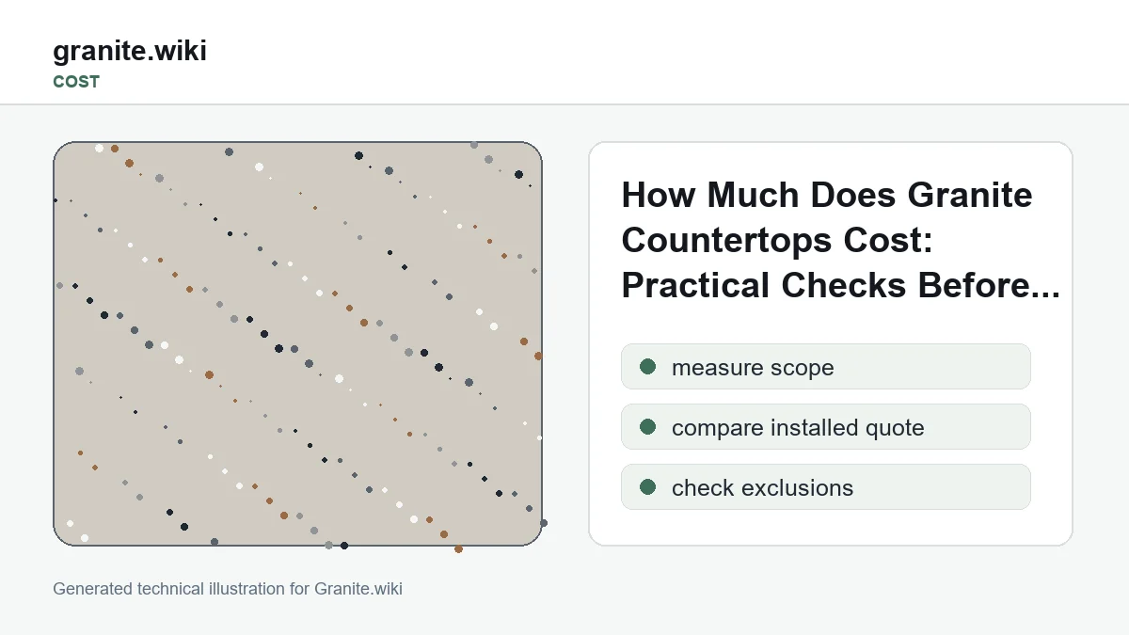Select the measure scope item

click(x=826, y=366)
